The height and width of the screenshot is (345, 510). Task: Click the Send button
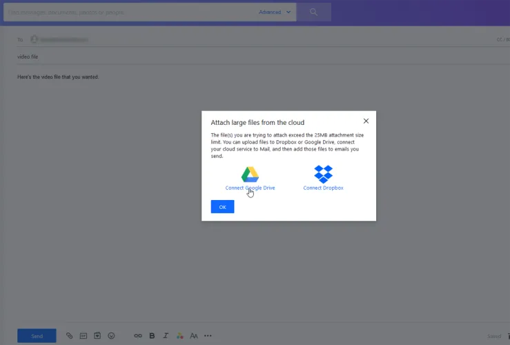click(x=37, y=336)
